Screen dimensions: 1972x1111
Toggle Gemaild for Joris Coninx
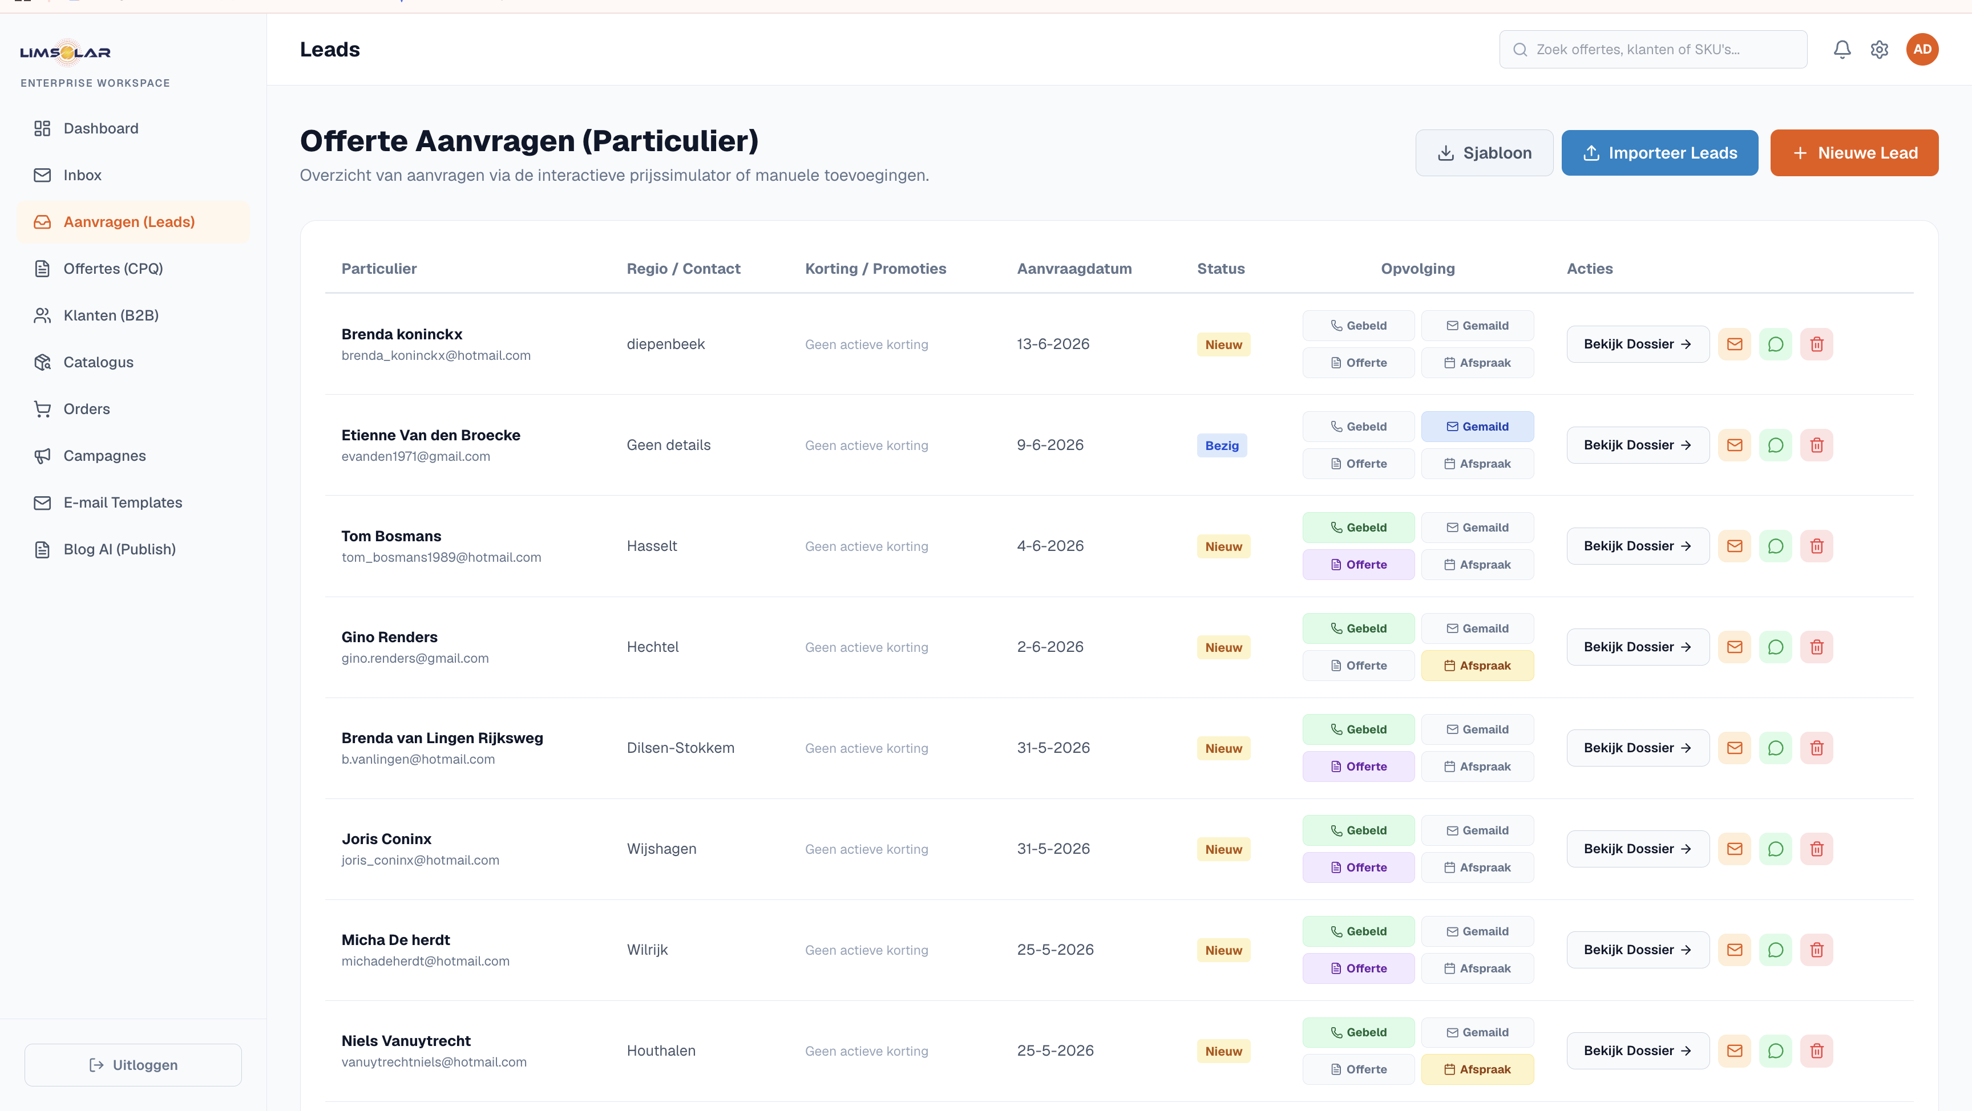point(1477,831)
